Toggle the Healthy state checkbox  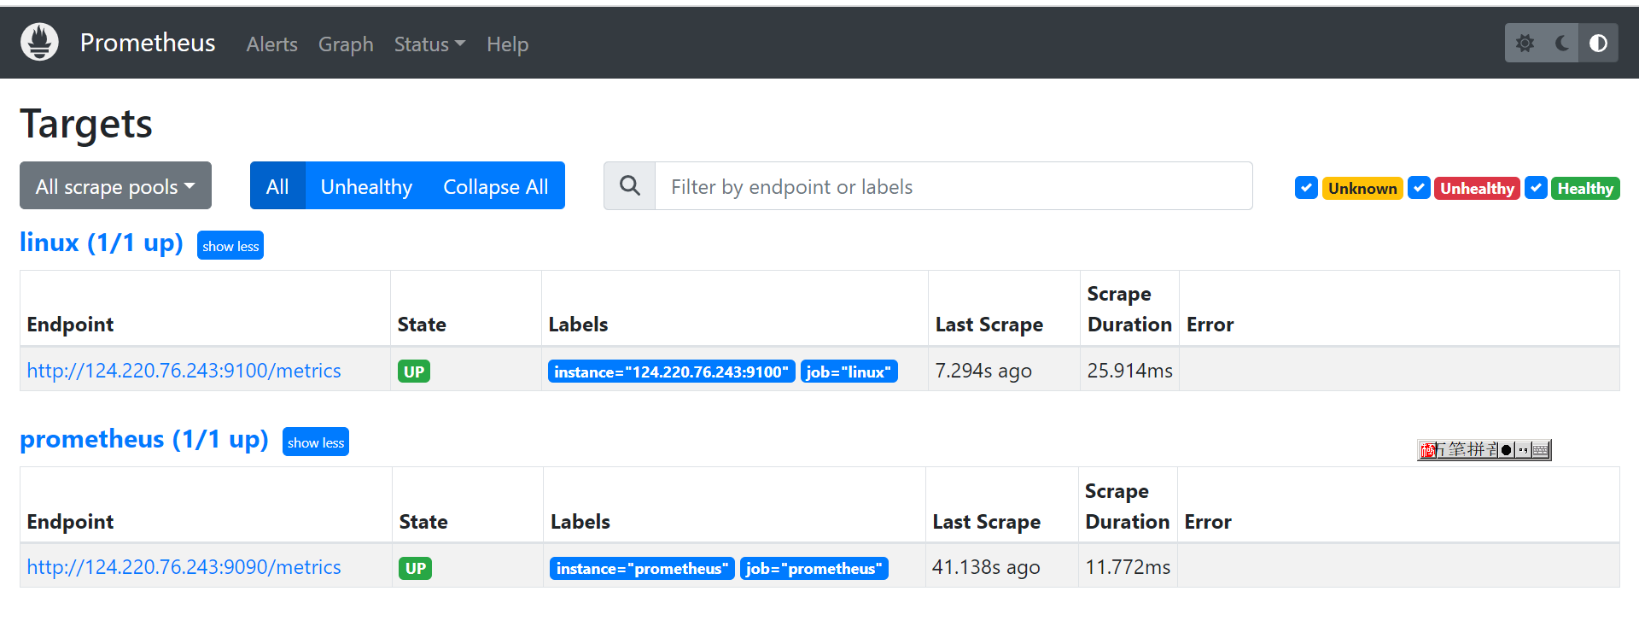point(1536,188)
